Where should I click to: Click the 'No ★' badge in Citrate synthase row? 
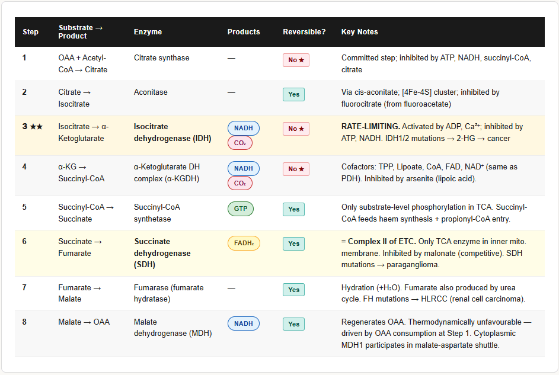[296, 60]
